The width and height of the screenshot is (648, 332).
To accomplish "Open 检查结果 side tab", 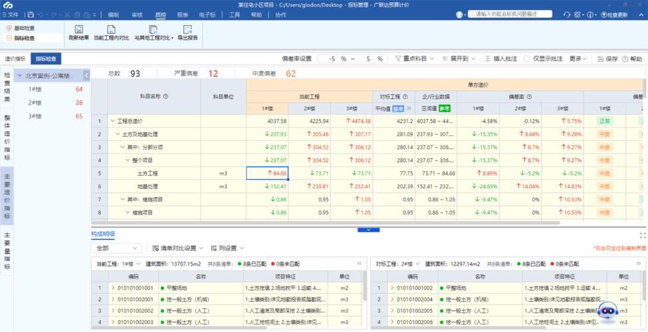I will (7, 88).
